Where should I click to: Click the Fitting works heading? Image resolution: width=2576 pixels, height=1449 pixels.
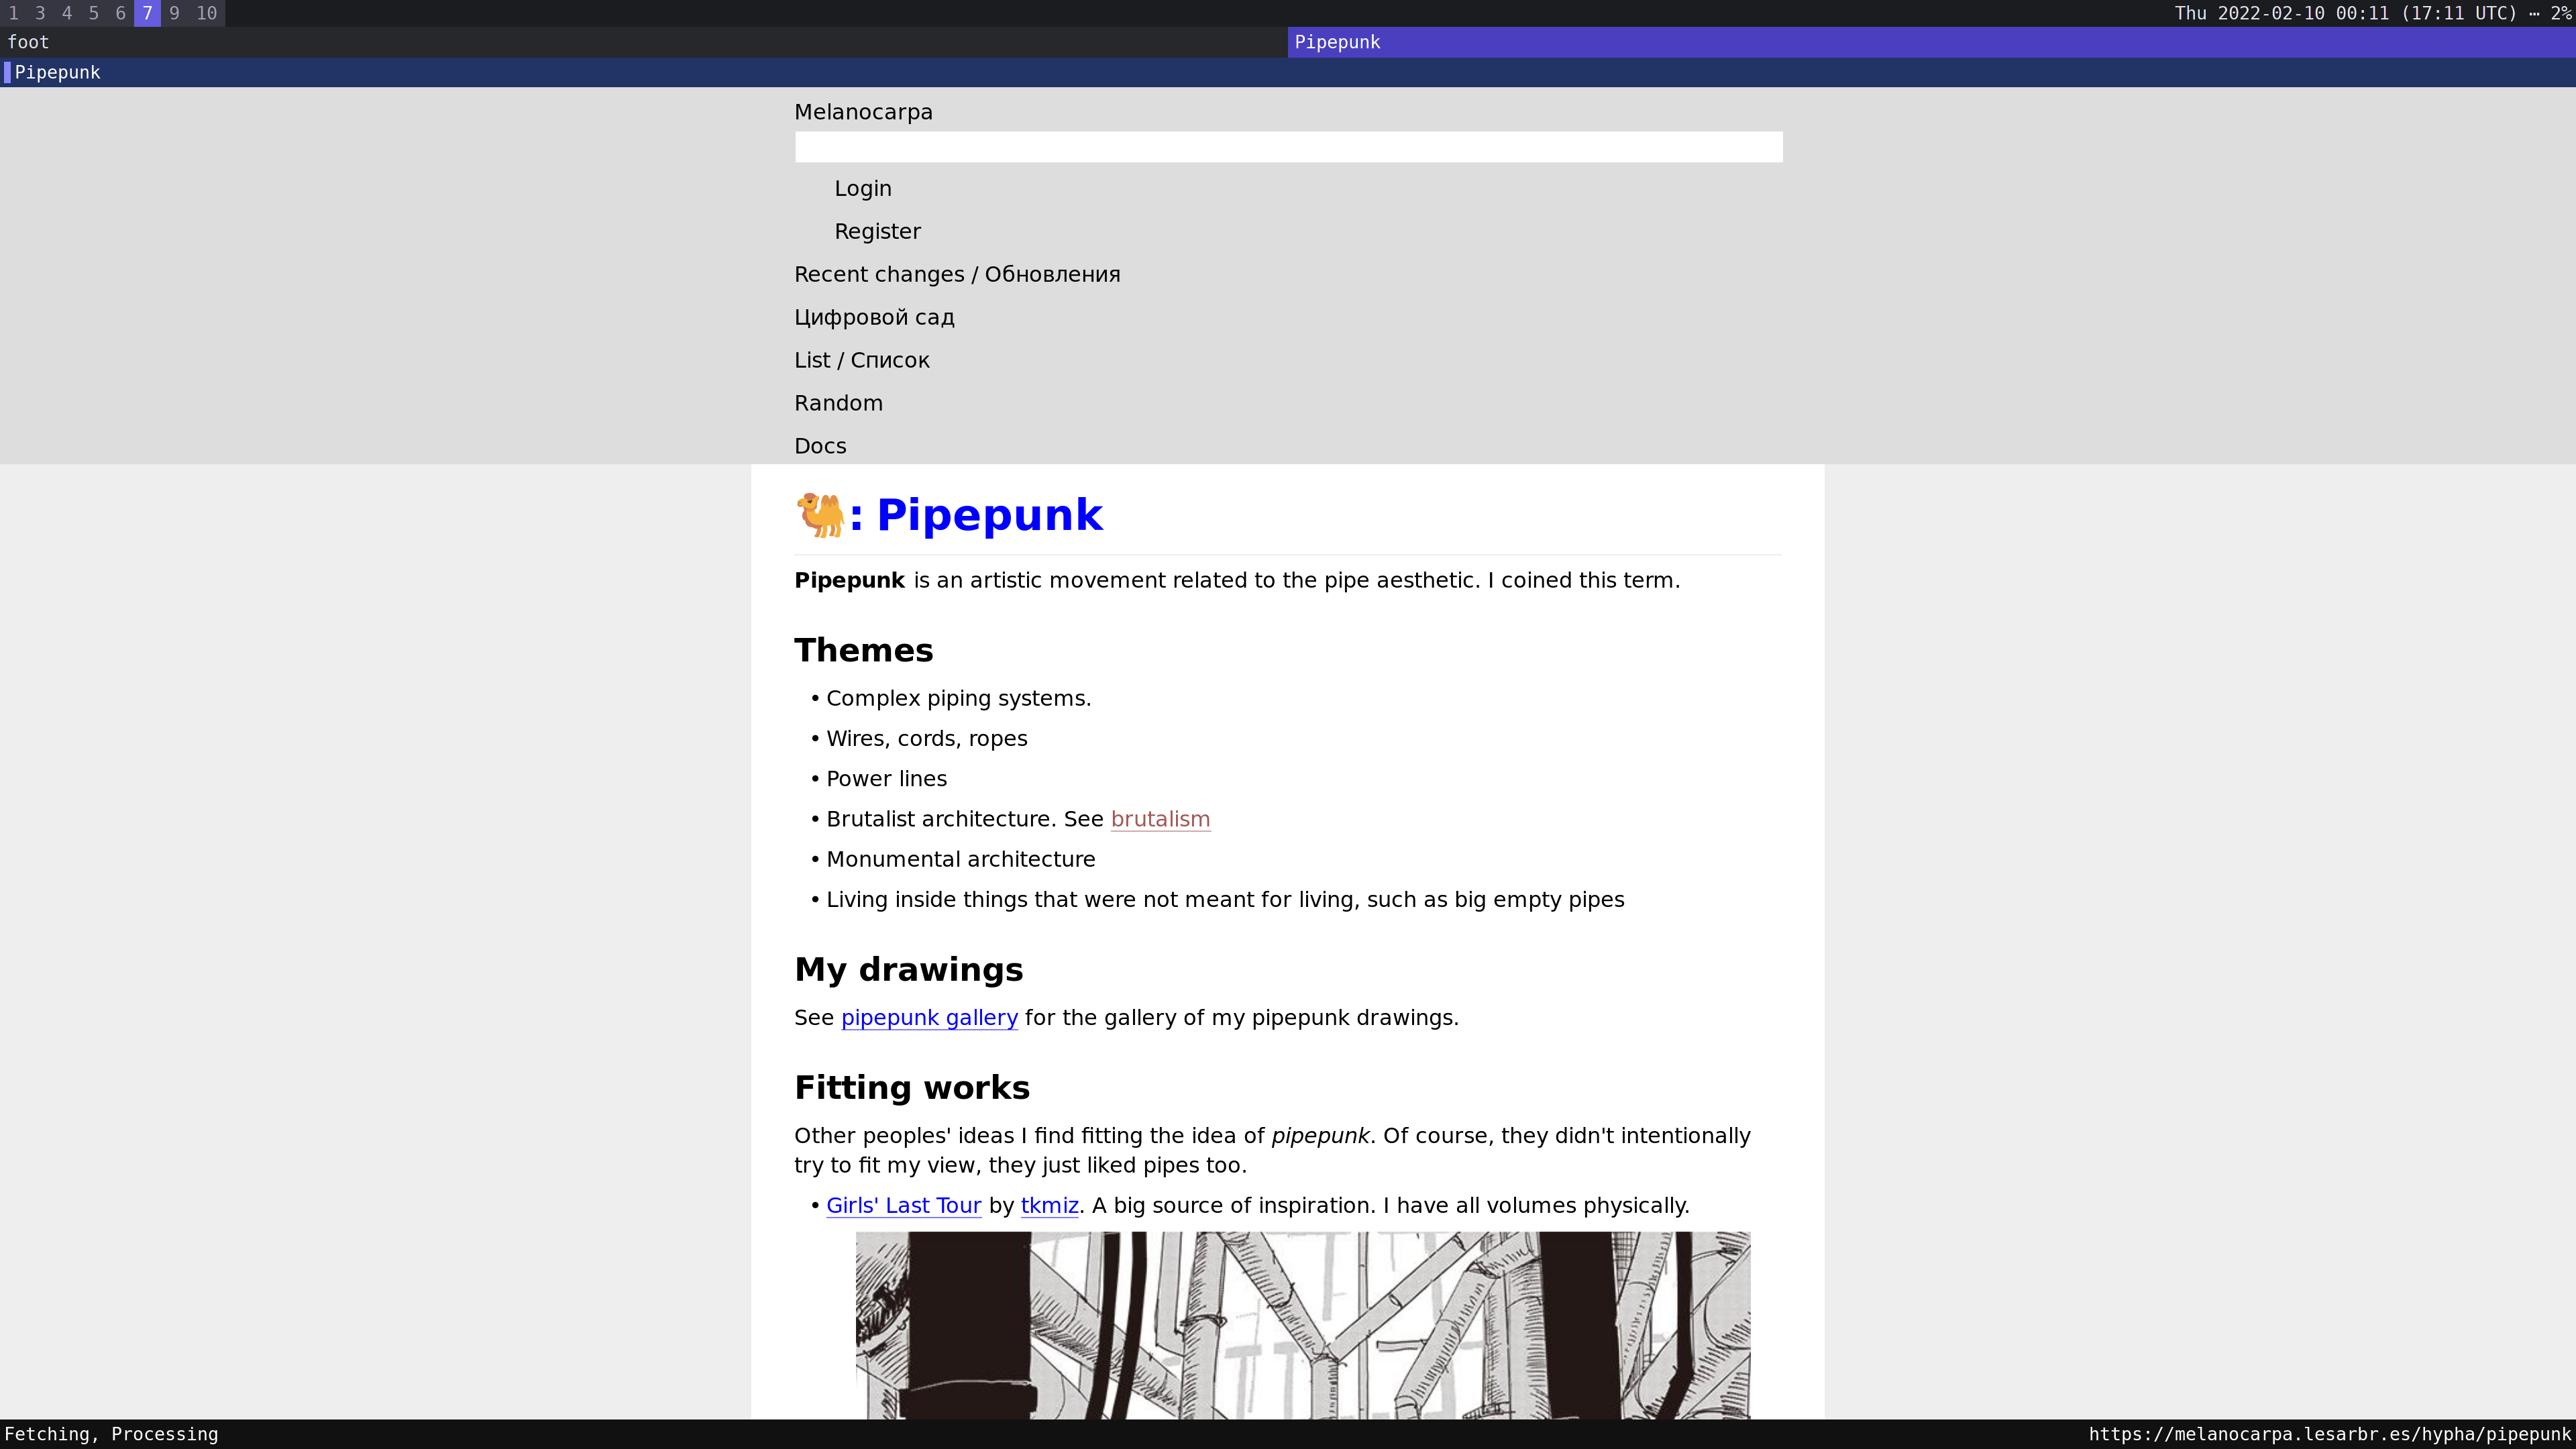click(x=911, y=1088)
